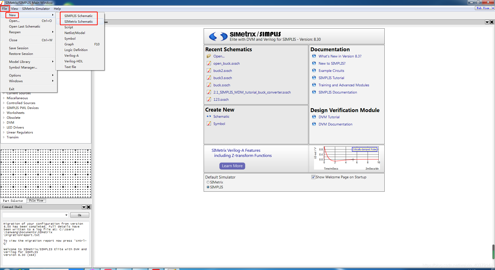Click the globe icon beside Example Circuits
Image resolution: width=495 pixels, height=270 pixels.
[314, 71]
